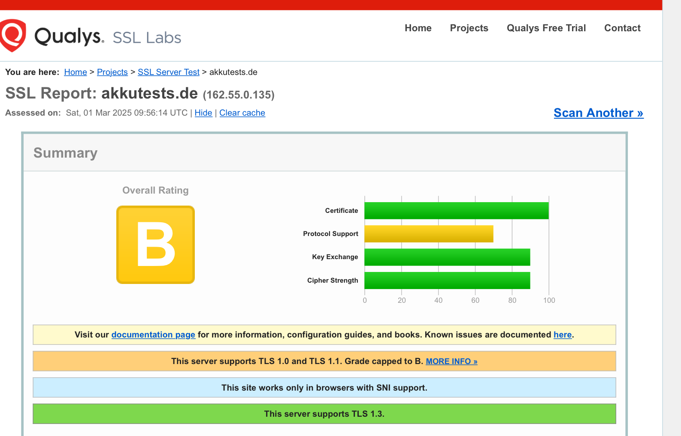Click the 100 value on chart axis

[x=549, y=300]
